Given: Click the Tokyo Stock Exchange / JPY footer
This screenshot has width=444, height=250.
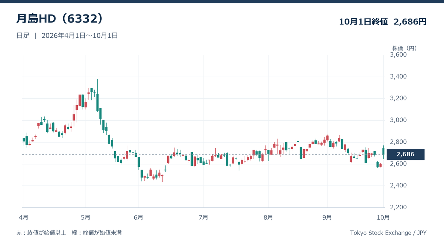Looking at the screenshot, I should tap(388, 233).
